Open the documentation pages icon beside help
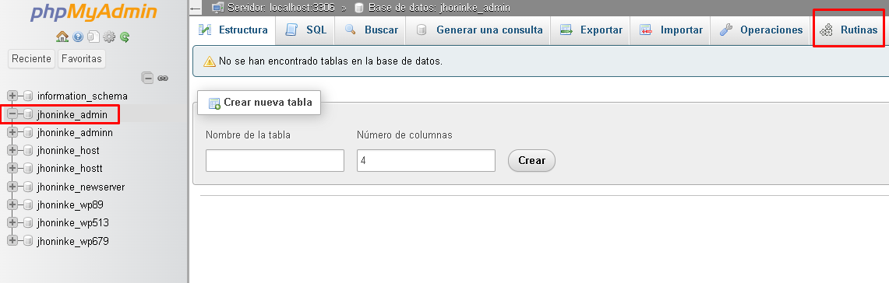 point(93,37)
